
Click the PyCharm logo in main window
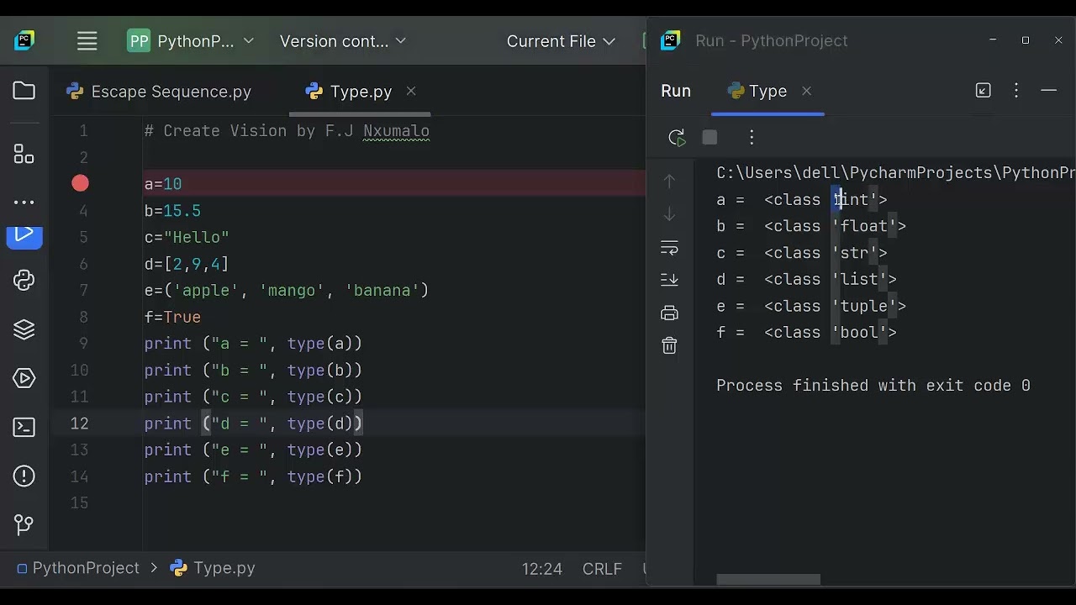[24, 40]
